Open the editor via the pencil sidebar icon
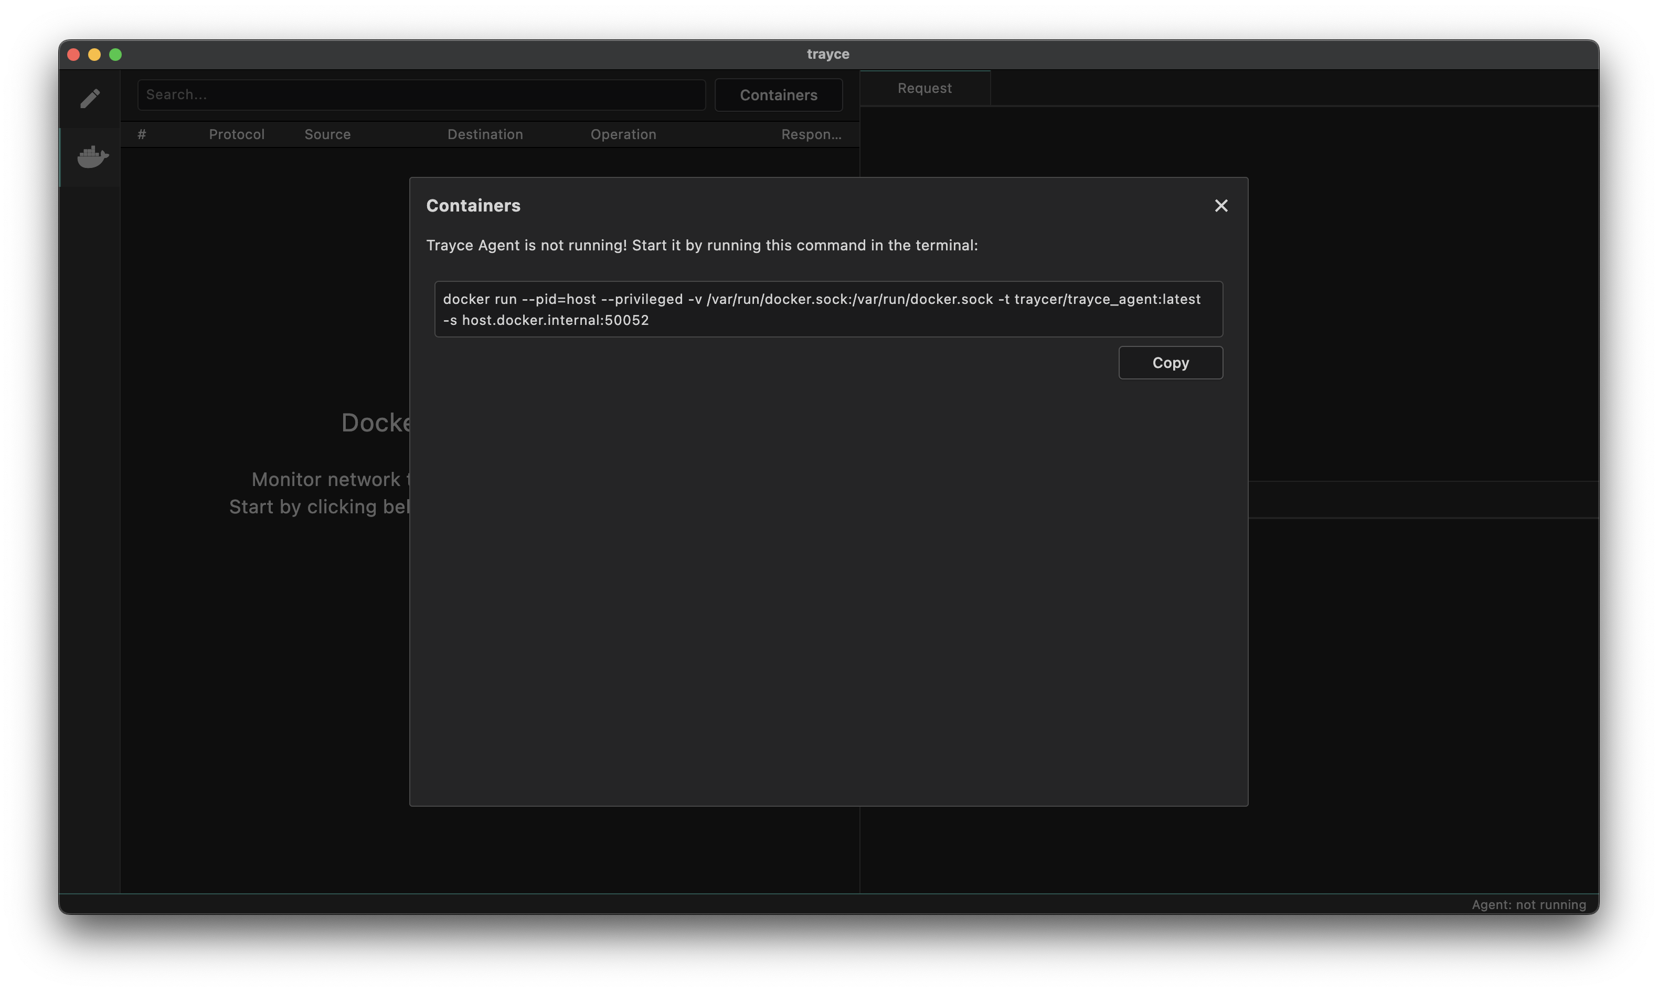The width and height of the screenshot is (1658, 992). pyautogui.click(x=90, y=98)
